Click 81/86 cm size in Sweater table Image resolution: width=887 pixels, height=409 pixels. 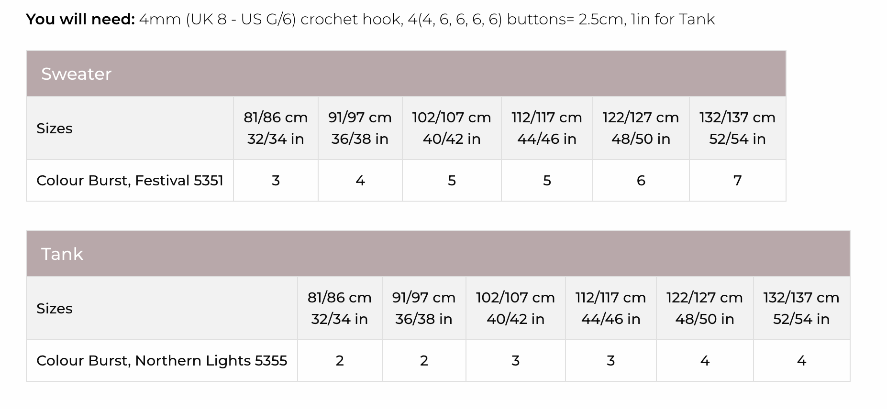click(276, 128)
